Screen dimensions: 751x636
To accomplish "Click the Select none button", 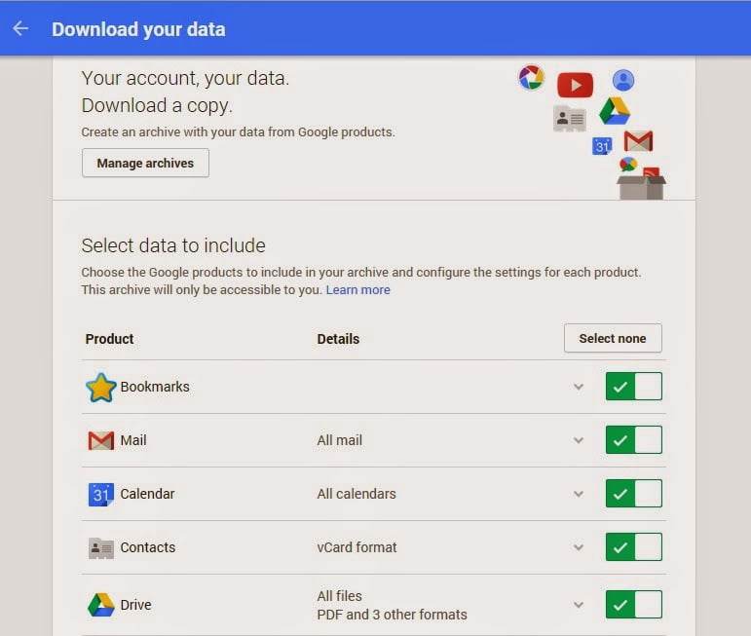I will [613, 338].
